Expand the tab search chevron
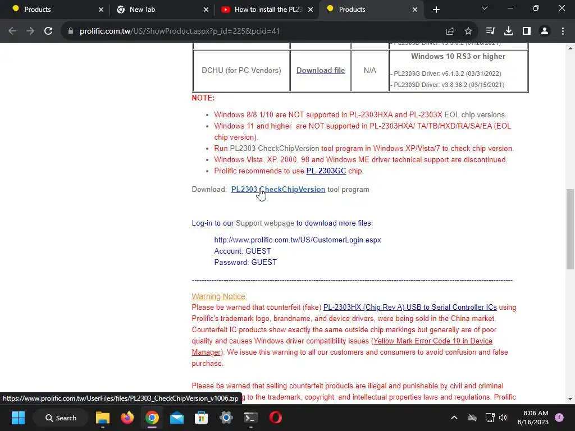Screen dimensions: 575x431 [485, 8]
